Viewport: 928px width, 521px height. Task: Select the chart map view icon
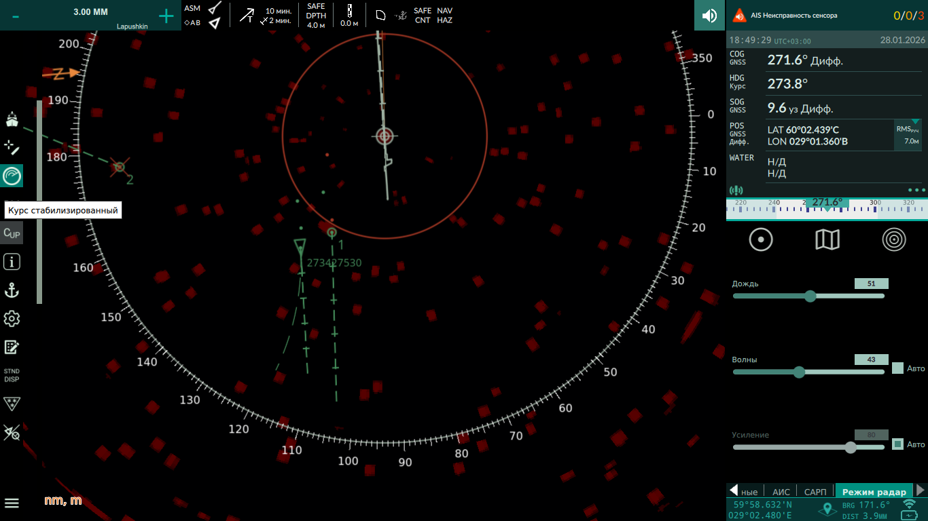(x=827, y=239)
